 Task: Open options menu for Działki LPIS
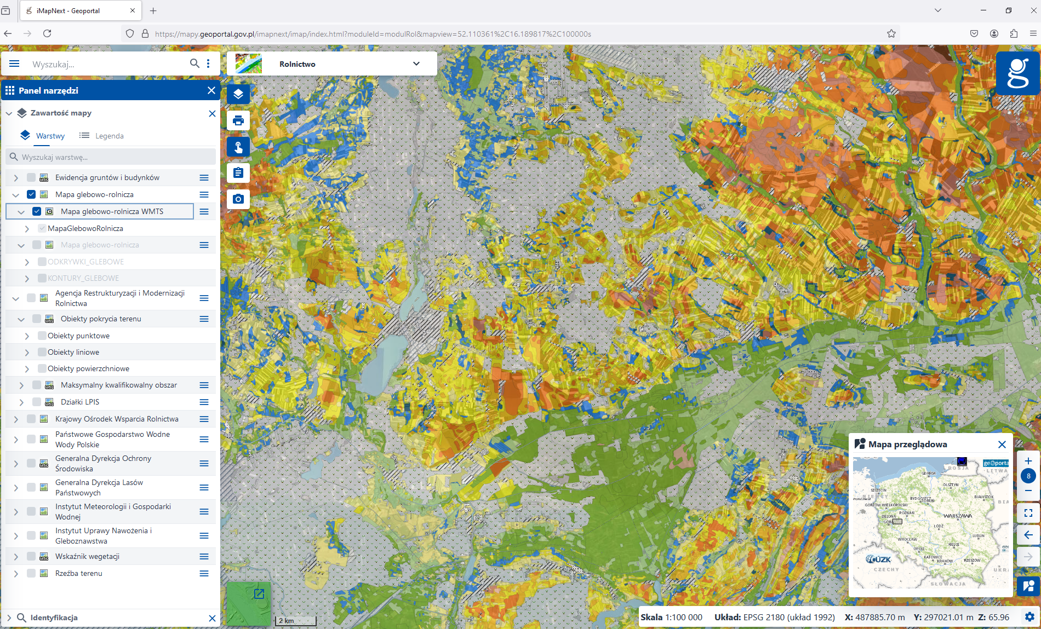(204, 402)
